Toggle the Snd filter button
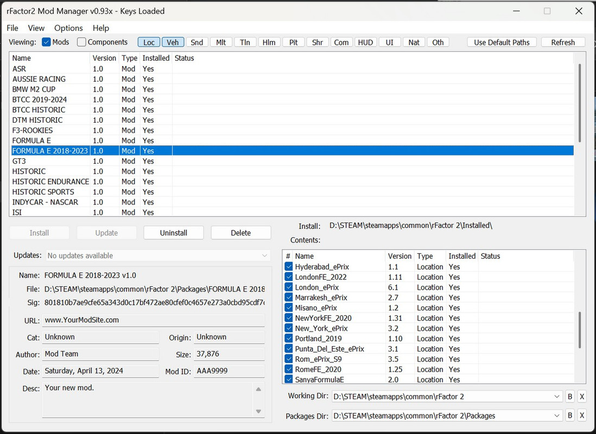The width and height of the screenshot is (596, 434). 197,42
